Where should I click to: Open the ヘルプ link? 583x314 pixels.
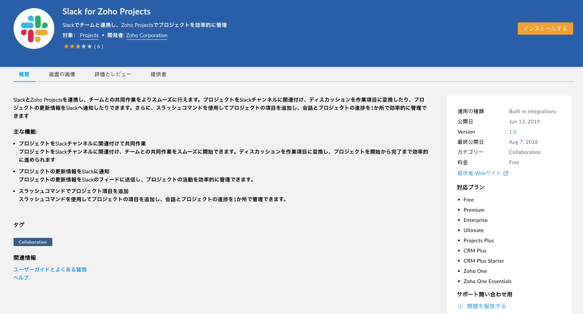pos(21,278)
